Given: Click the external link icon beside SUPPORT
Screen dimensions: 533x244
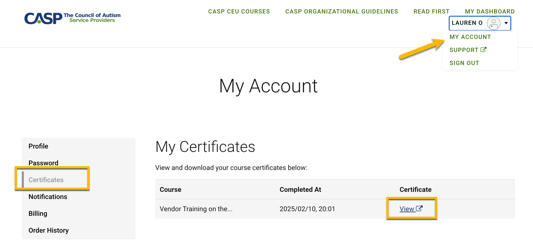Looking at the screenshot, I should pos(483,49).
